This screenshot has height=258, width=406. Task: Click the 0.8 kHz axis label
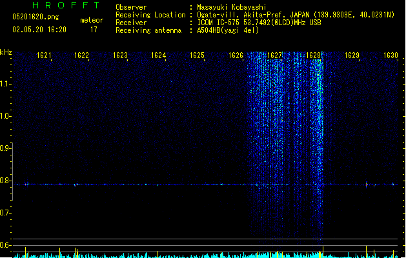5,181
